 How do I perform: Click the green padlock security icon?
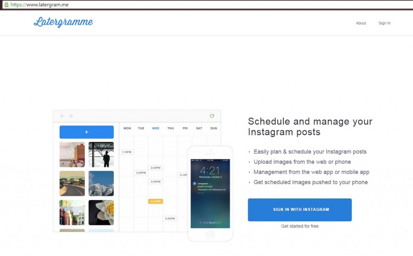tap(6, 5)
